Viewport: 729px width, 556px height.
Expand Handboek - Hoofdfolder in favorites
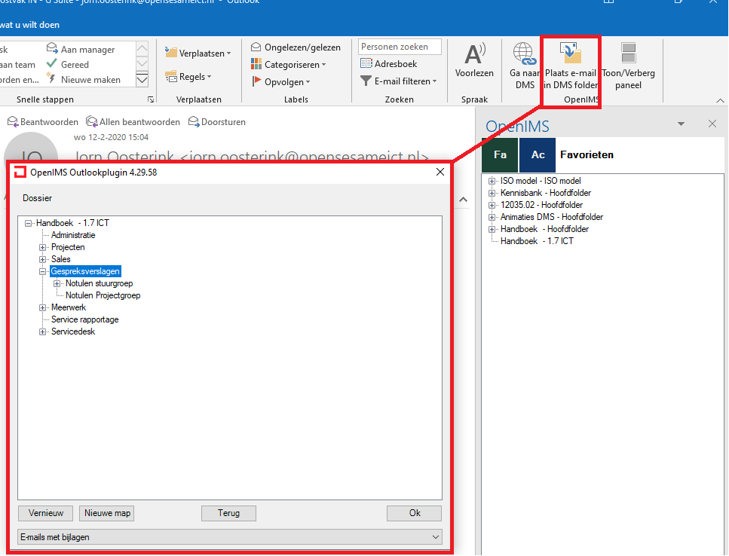(492, 229)
